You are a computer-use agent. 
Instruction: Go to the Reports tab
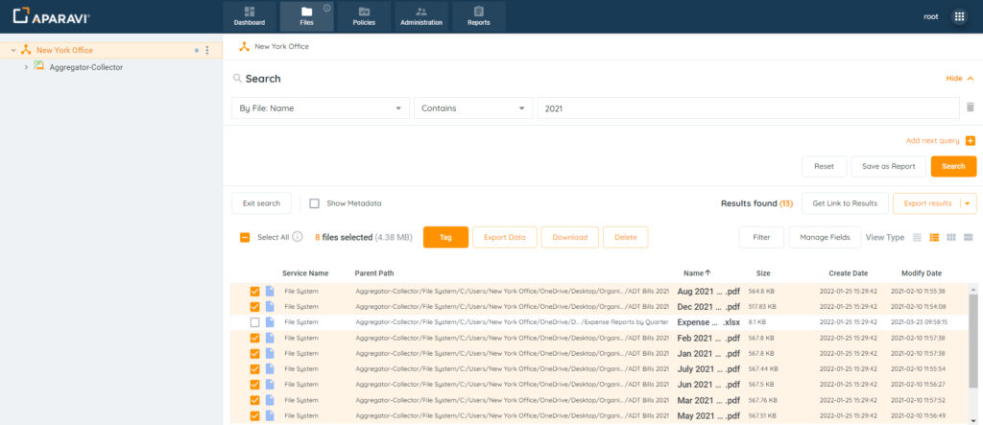[478, 16]
